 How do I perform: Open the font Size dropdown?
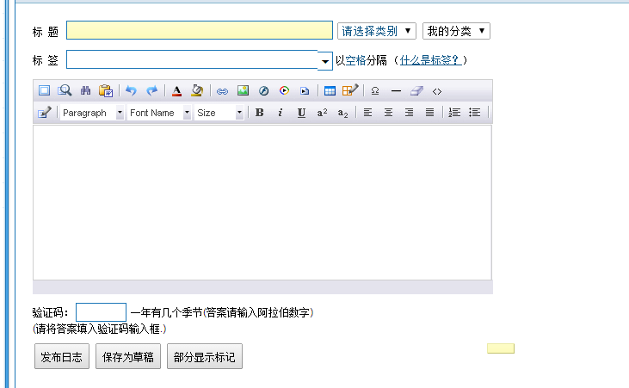point(219,113)
